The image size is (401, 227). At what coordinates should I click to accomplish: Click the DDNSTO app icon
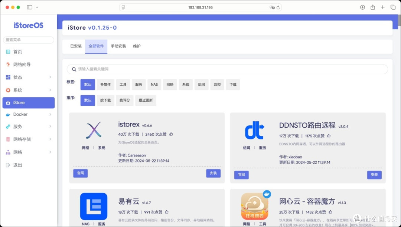click(x=255, y=130)
